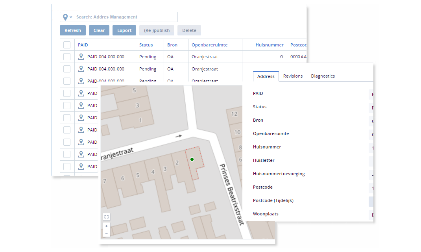The width and height of the screenshot is (421, 252).
Task: Click the address pin icon in the second table row
Action: [81, 69]
